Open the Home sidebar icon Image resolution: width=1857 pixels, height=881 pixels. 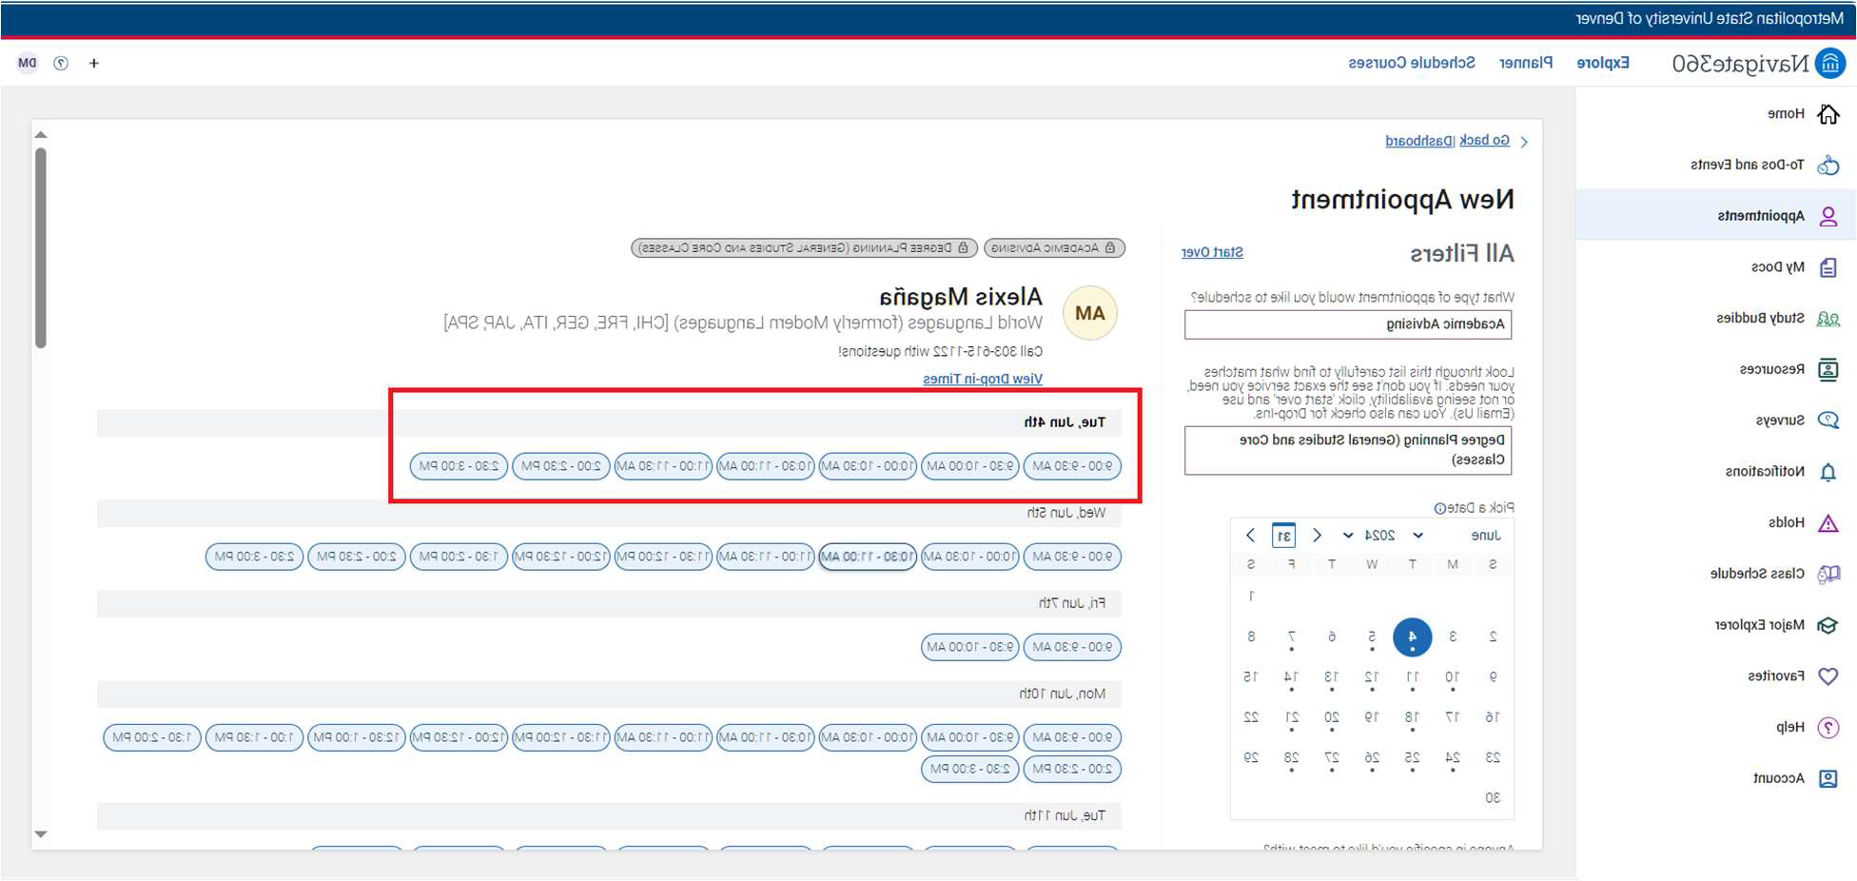point(1828,114)
